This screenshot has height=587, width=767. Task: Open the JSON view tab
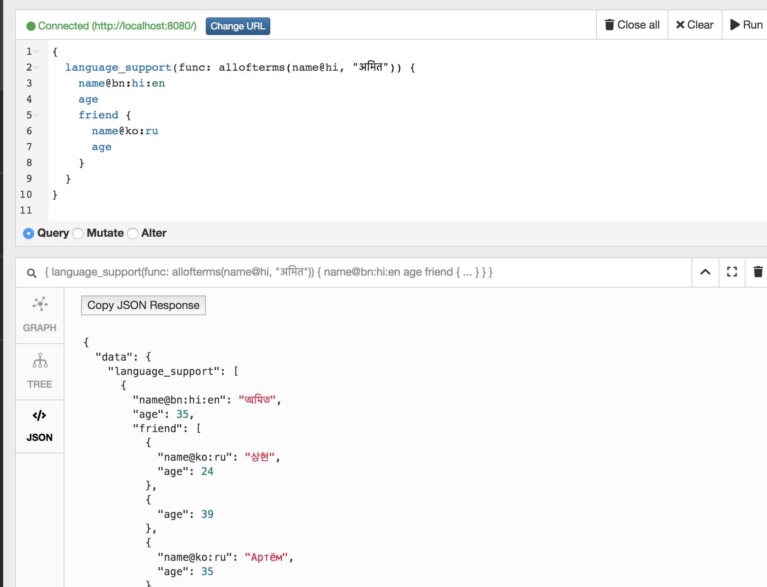pos(40,427)
